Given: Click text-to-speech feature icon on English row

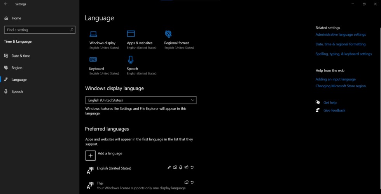Looking at the screenshot, I should point(175,167).
